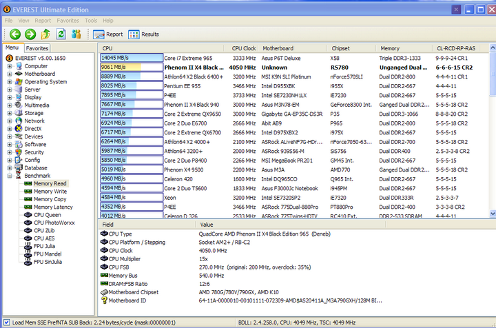Click the up-level arrow toolbar icon
Viewport: 496px width, 328px height.
[x=45, y=34]
